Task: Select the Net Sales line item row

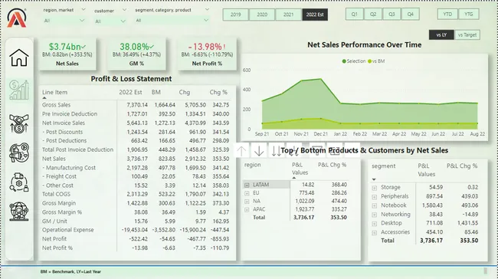Action: (x=136, y=159)
